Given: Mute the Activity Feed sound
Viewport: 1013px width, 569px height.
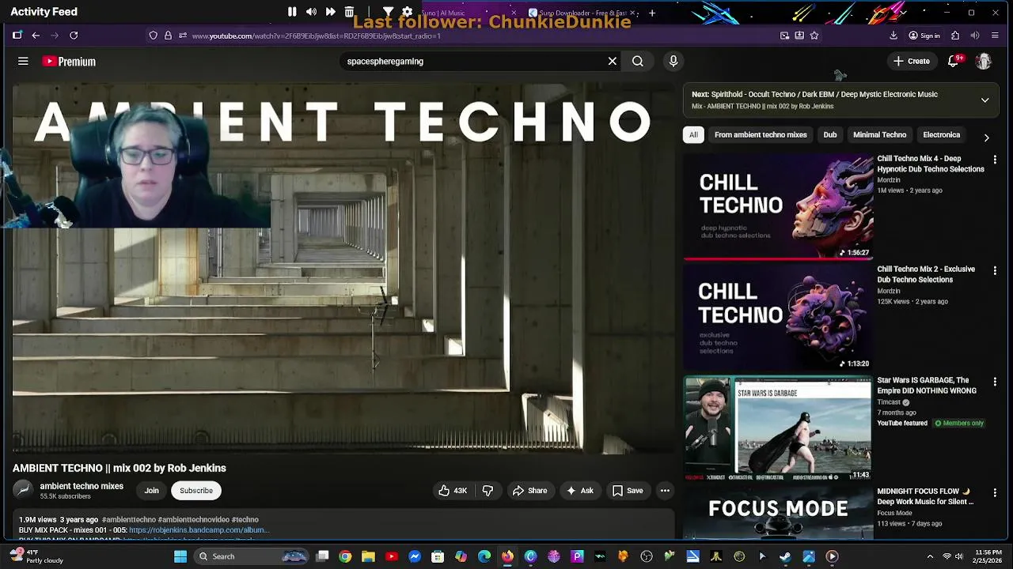Looking at the screenshot, I should pos(311,12).
